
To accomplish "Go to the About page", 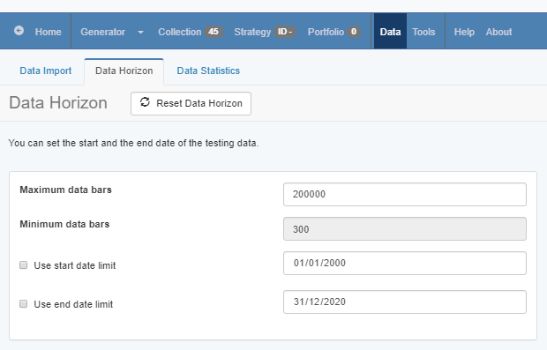I will (x=498, y=32).
